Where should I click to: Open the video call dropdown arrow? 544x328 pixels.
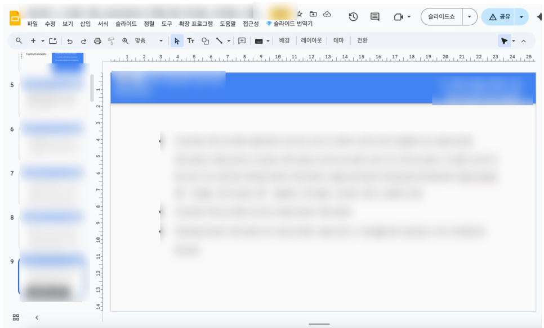pyautogui.click(x=409, y=17)
